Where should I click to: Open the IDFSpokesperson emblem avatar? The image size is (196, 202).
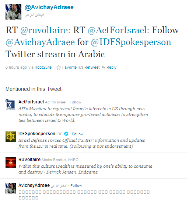(11, 137)
